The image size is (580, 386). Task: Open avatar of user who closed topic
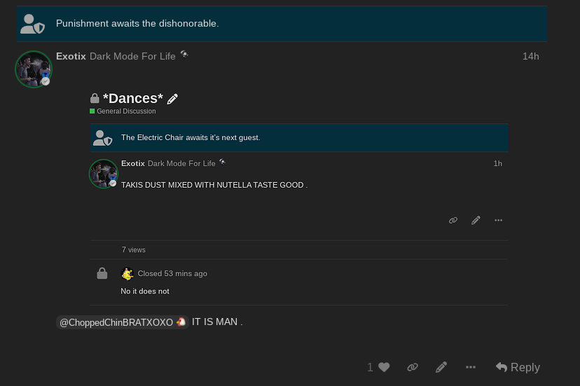point(127,274)
